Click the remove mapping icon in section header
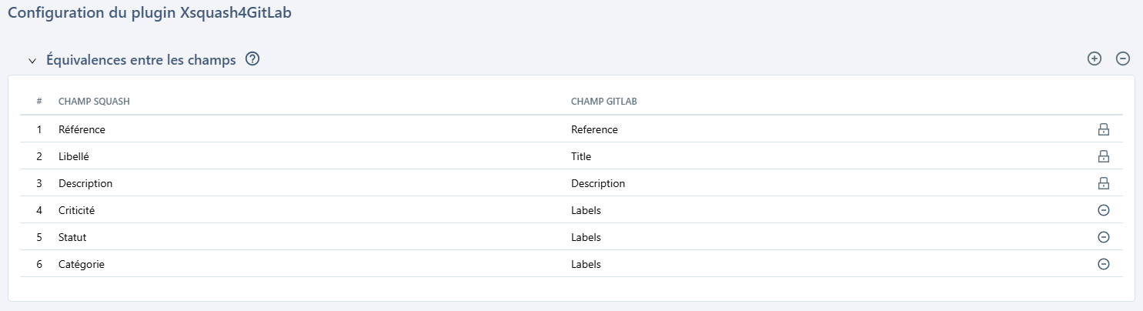This screenshot has height=311, width=1143. 1123,59
